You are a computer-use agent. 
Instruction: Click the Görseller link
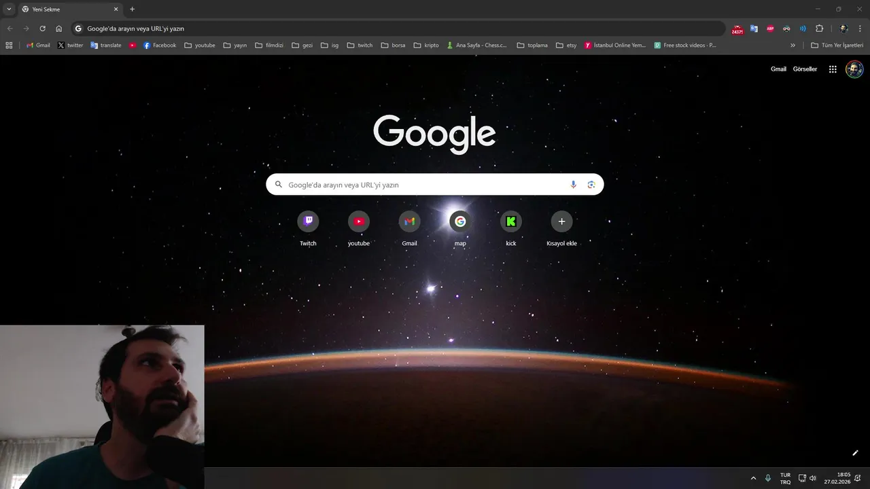[x=805, y=69]
